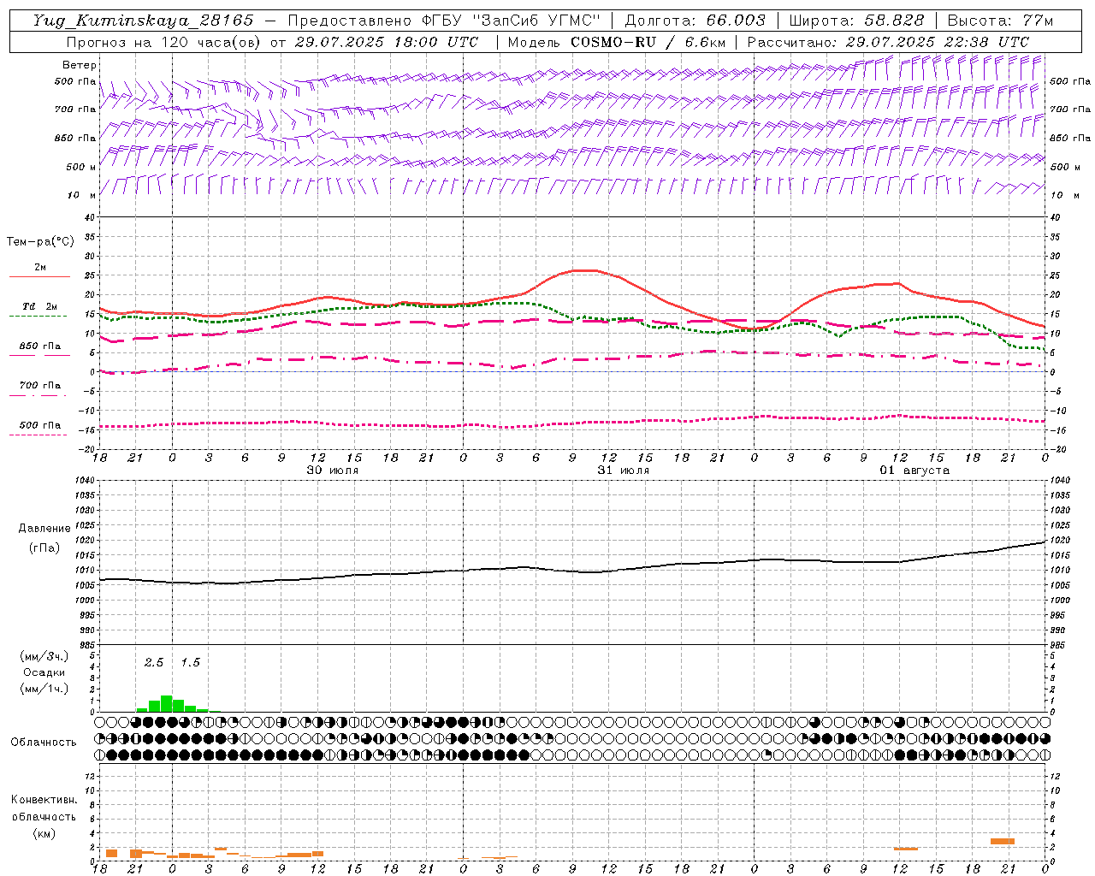Click the solid red legend line under 2м
The image size is (1095, 876).
click(39, 276)
